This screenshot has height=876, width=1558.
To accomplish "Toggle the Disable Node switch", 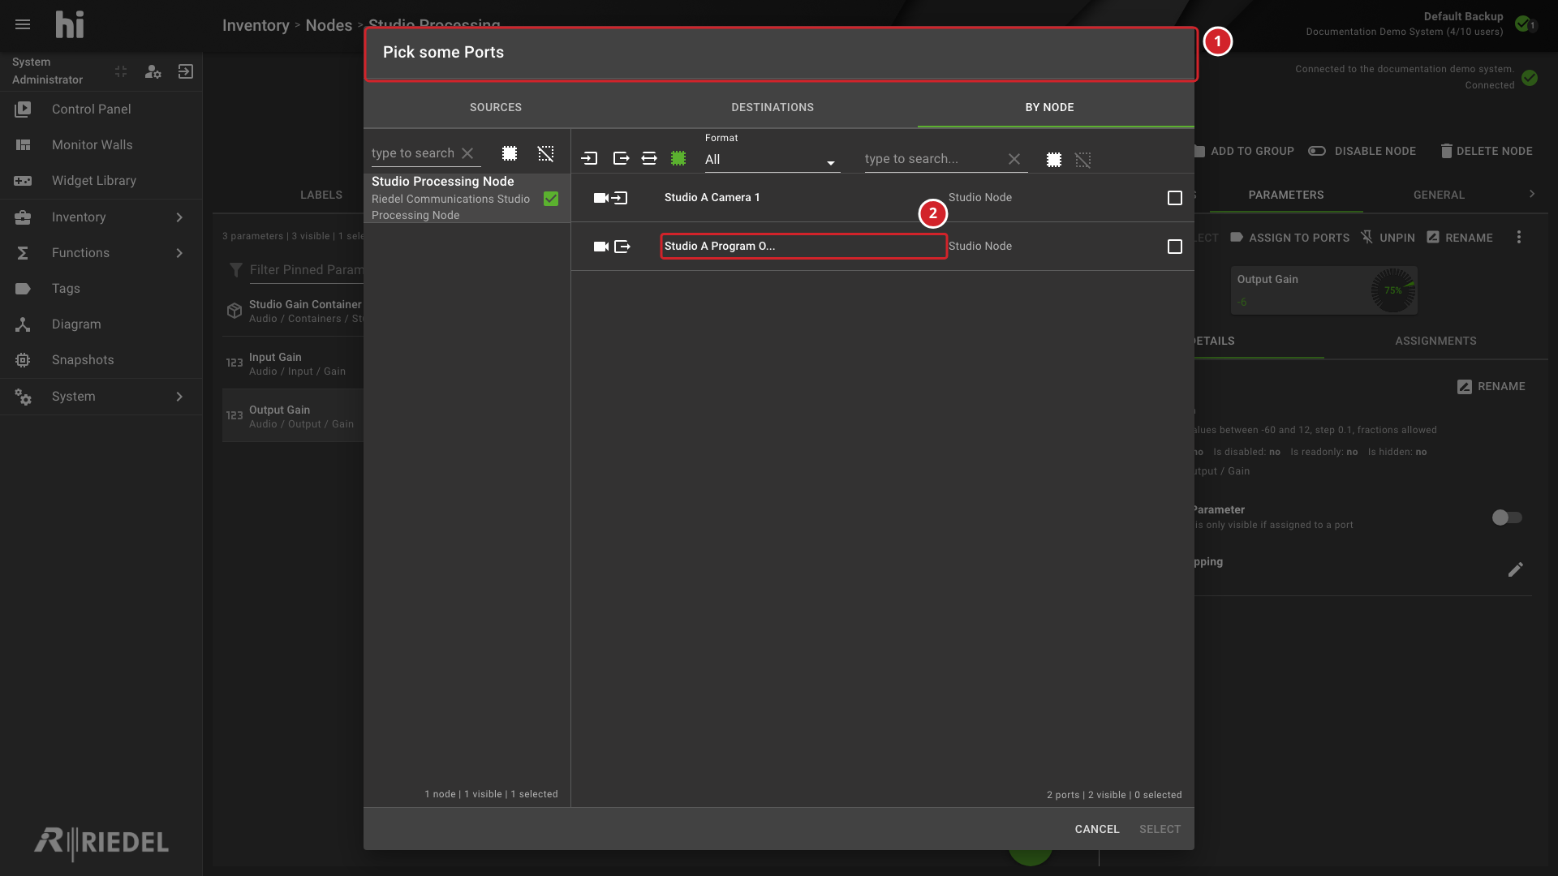I will click(1317, 151).
